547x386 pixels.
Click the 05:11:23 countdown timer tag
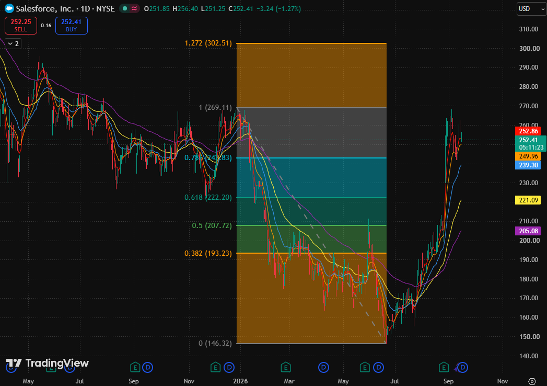pos(531,147)
